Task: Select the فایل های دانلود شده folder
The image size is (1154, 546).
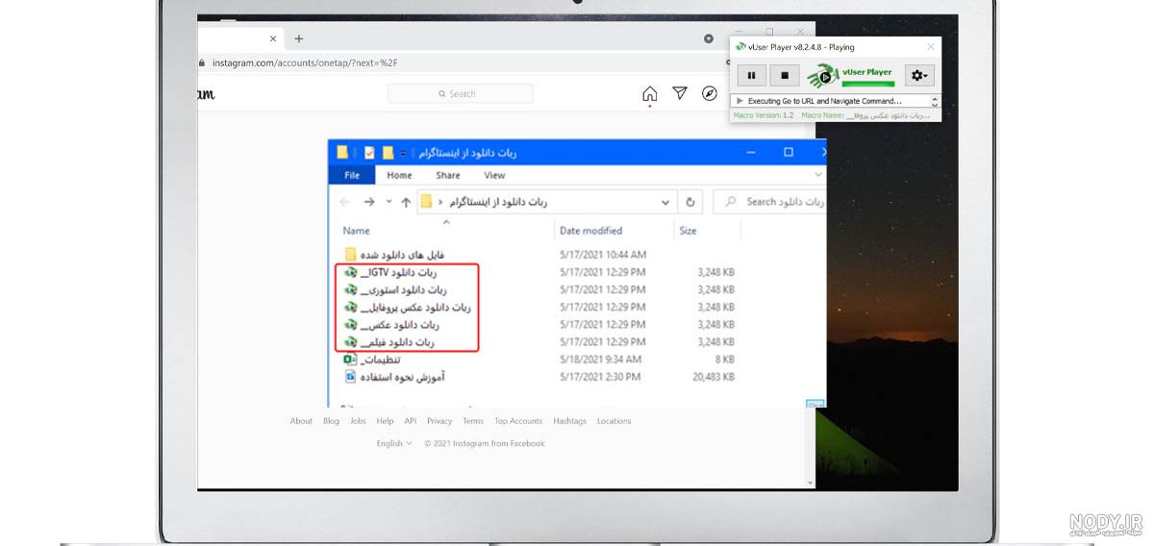Action: pyautogui.click(x=396, y=255)
